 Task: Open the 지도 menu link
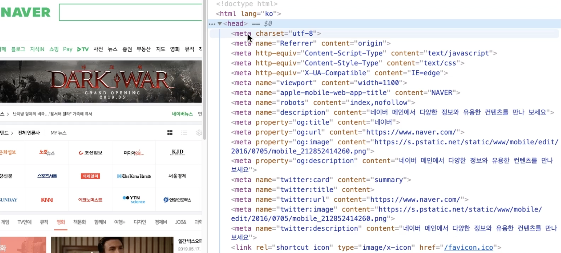pyautogui.click(x=161, y=49)
